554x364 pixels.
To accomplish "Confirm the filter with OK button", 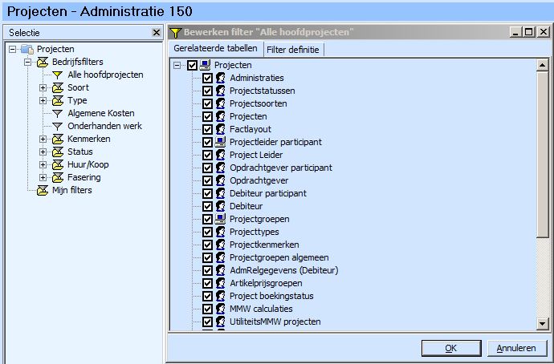I will [x=451, y=348].
